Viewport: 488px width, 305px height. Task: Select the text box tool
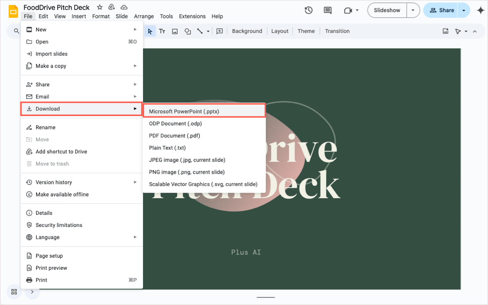point(162,31)
